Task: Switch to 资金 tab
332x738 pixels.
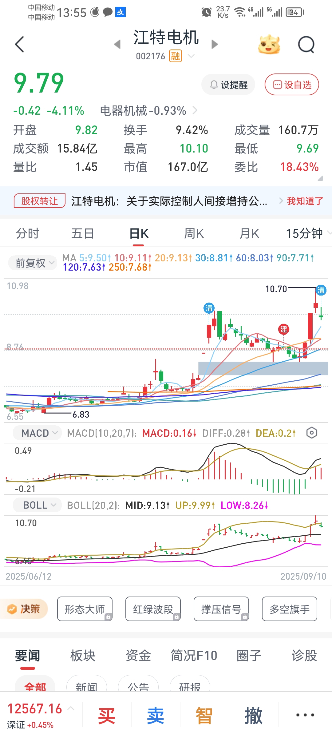Action: (138, 656)
